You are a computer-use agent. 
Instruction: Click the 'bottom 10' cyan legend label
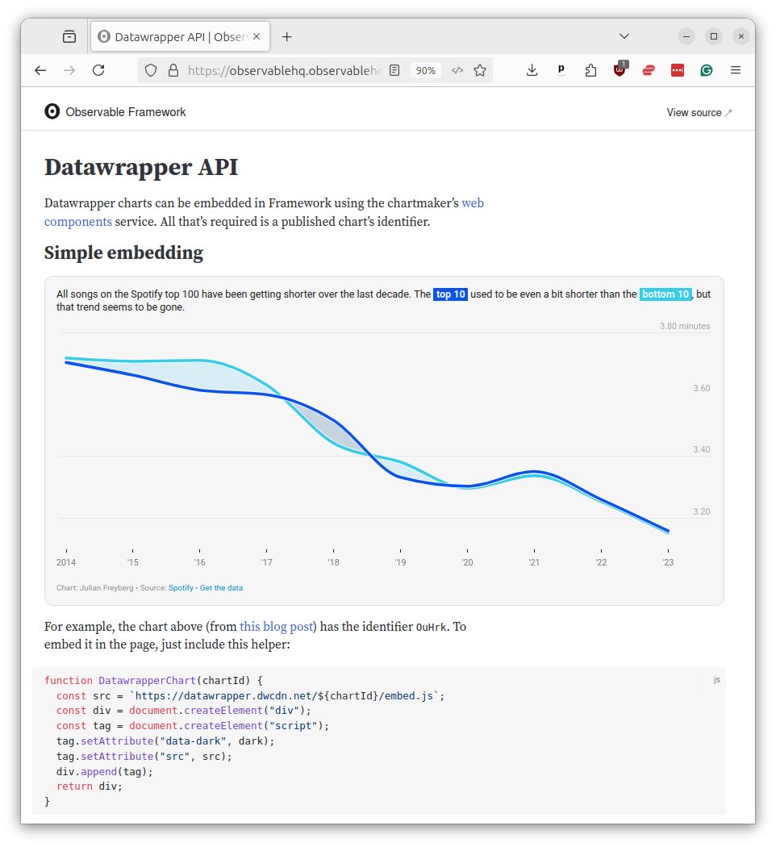click(665, 294)
